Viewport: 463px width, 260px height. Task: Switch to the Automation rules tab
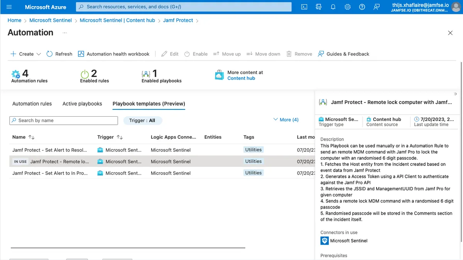click(x=32, y=104)
